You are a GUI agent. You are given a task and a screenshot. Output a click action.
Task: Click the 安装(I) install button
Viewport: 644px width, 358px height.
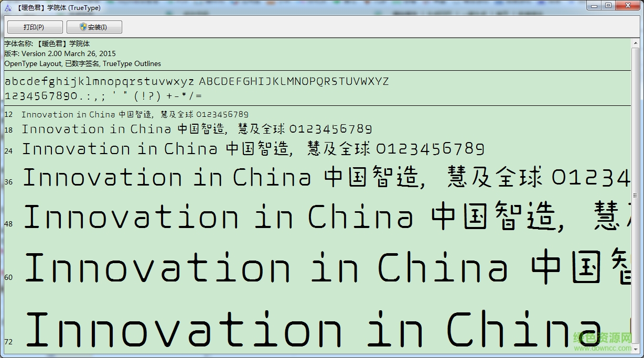click(94, 27)
